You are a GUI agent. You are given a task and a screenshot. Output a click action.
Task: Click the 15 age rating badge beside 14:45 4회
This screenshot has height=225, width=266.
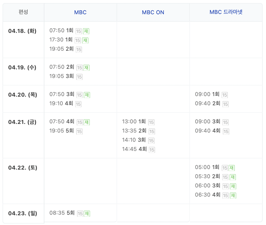(152, 150)
